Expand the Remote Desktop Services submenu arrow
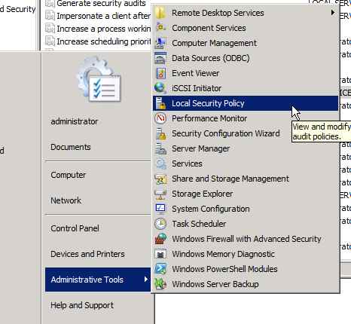The height and width of the screenshot is (324, 351). coord(333,12)
